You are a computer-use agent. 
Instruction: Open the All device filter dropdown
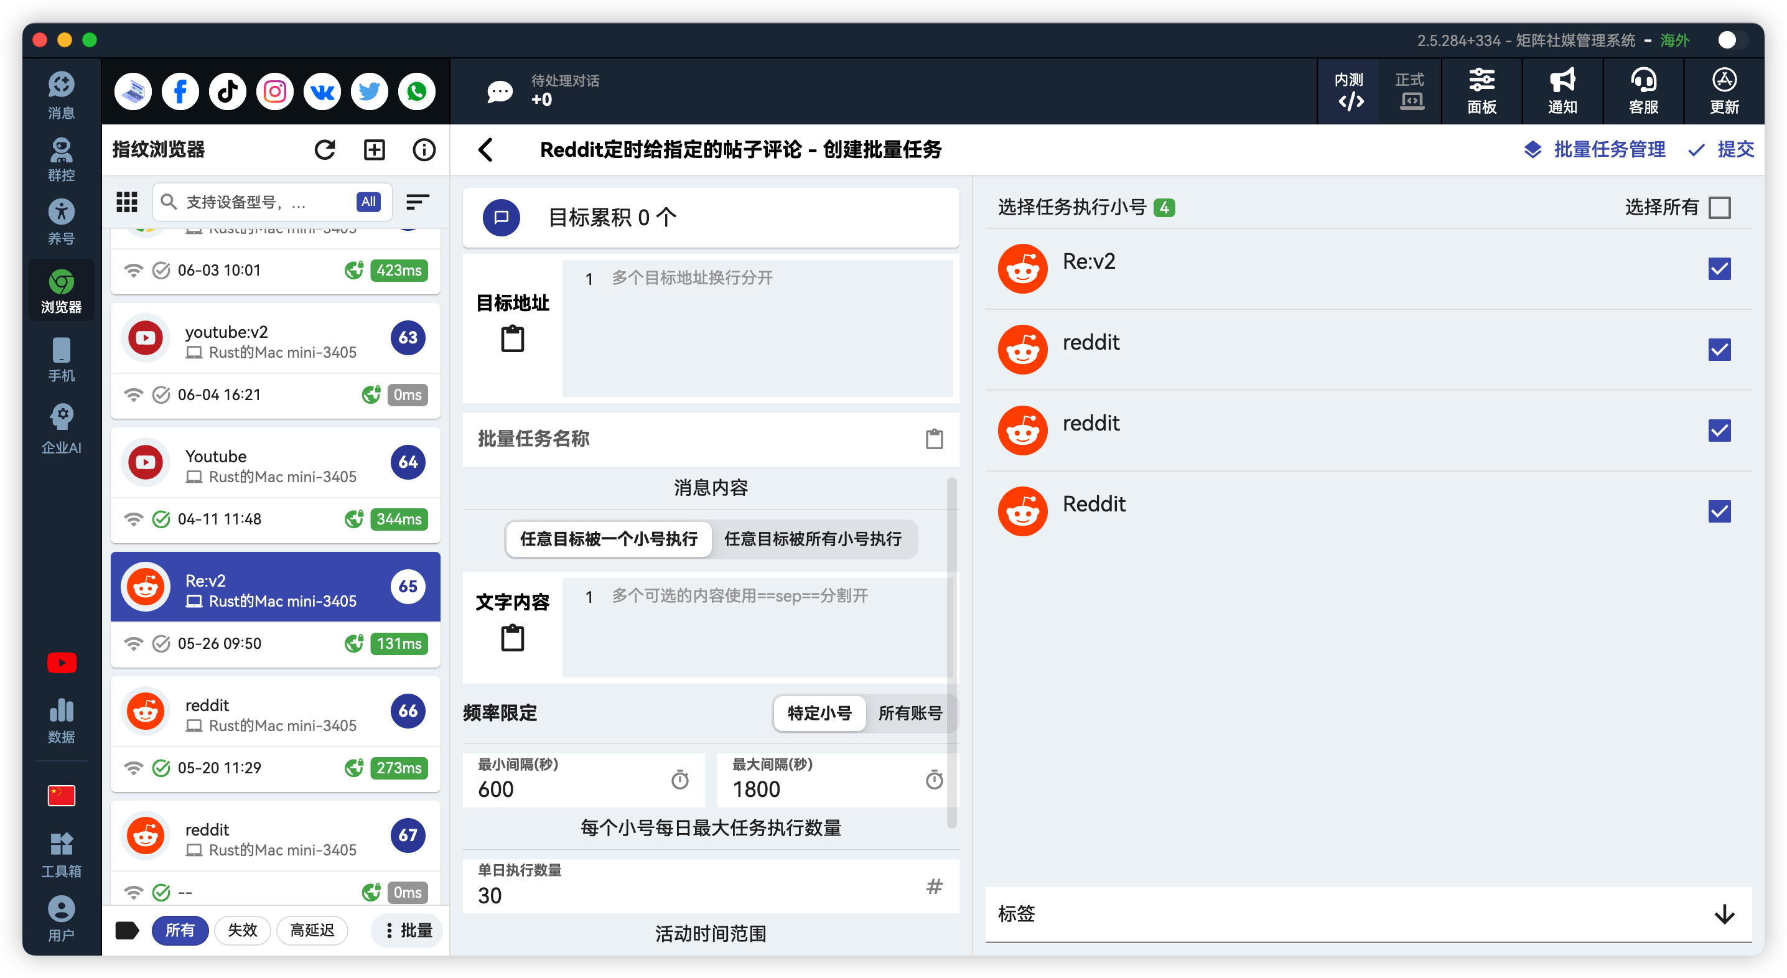[368, 202]
